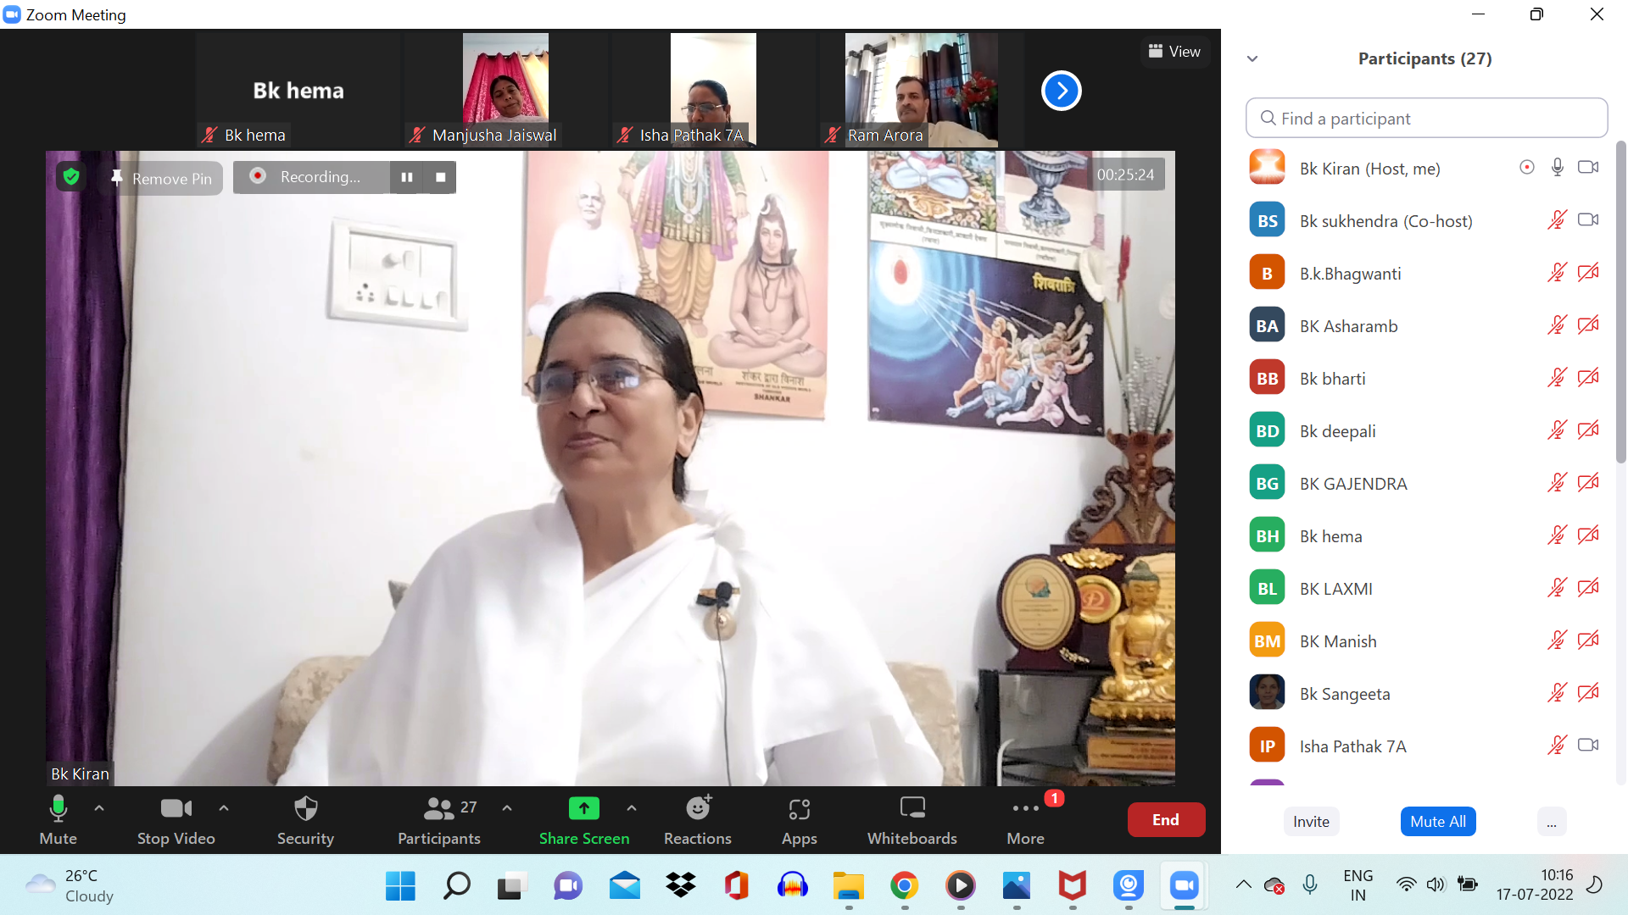Click Bk Sangeeta profile picture

pyautogui.click(x=1267, y=693)
